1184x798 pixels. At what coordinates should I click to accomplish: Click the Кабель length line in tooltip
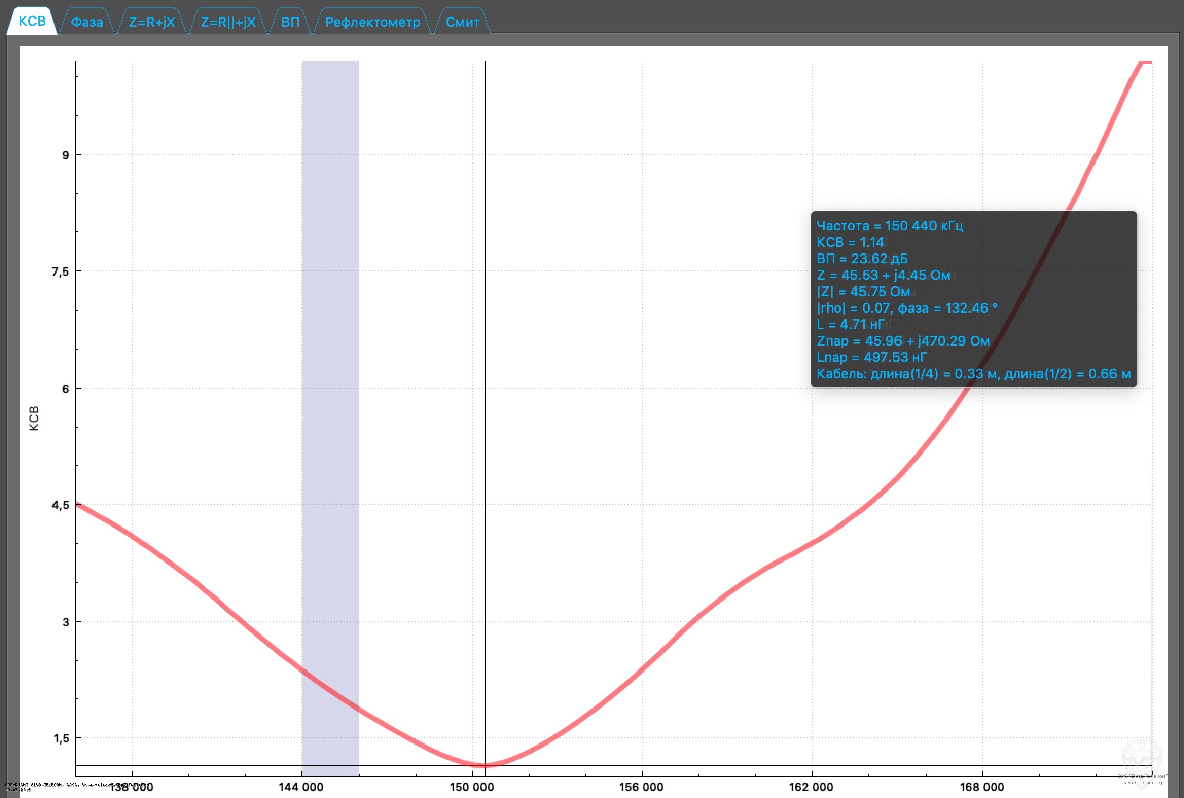pyautogui.click(x=973, y=374)
